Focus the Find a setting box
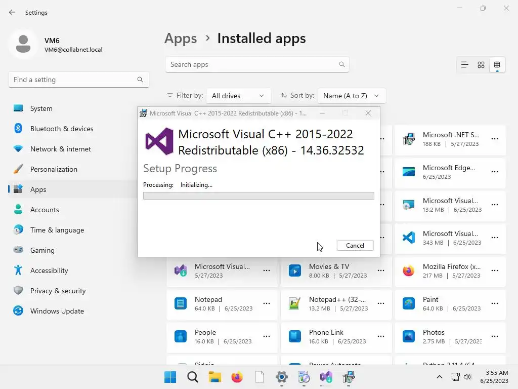 point(78,80)
